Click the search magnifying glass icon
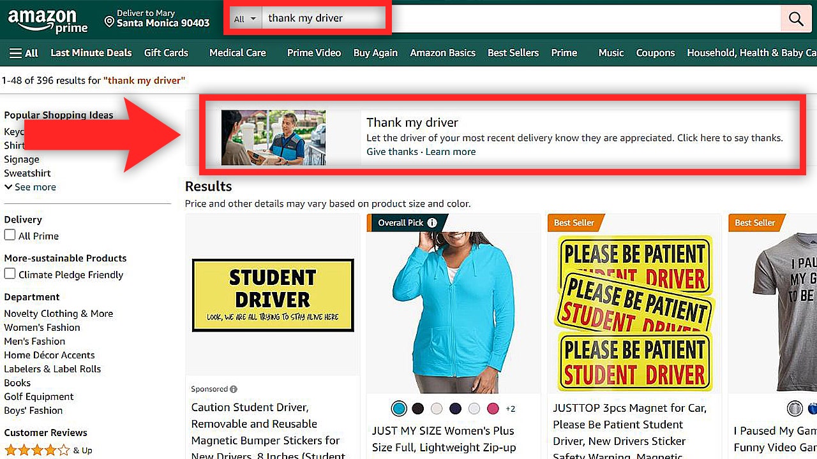This screenshot has width=817, height=459. tap(795, 18)
